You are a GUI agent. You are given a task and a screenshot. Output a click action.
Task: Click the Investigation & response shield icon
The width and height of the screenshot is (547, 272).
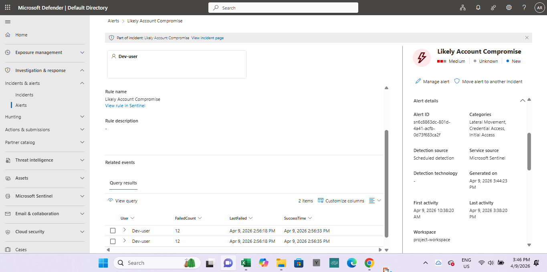coord(8,70)
